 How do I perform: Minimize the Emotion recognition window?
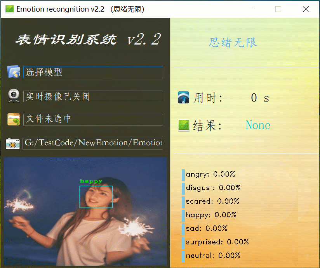251,9
